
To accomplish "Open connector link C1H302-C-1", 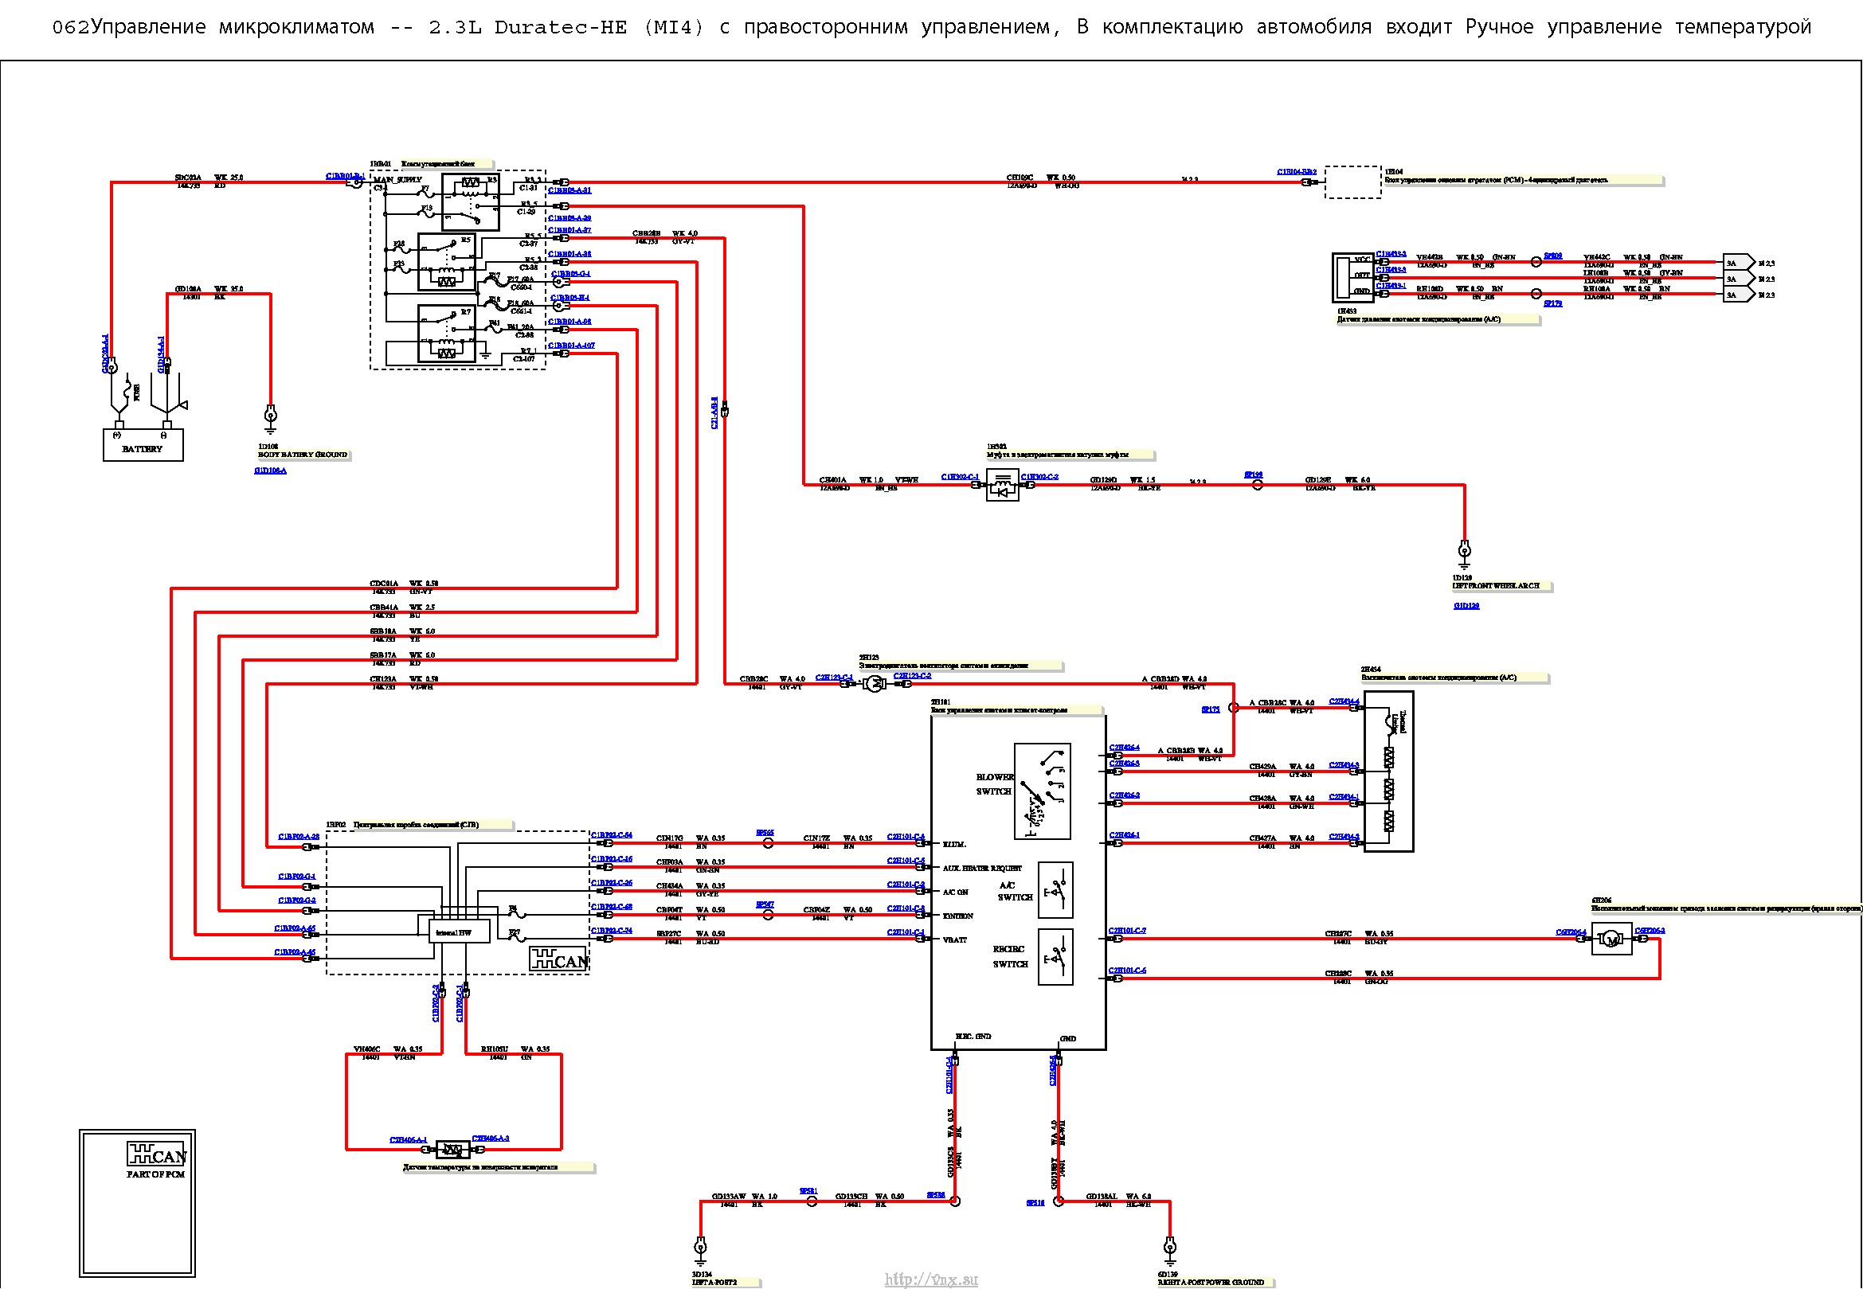I will coord(960,478).
